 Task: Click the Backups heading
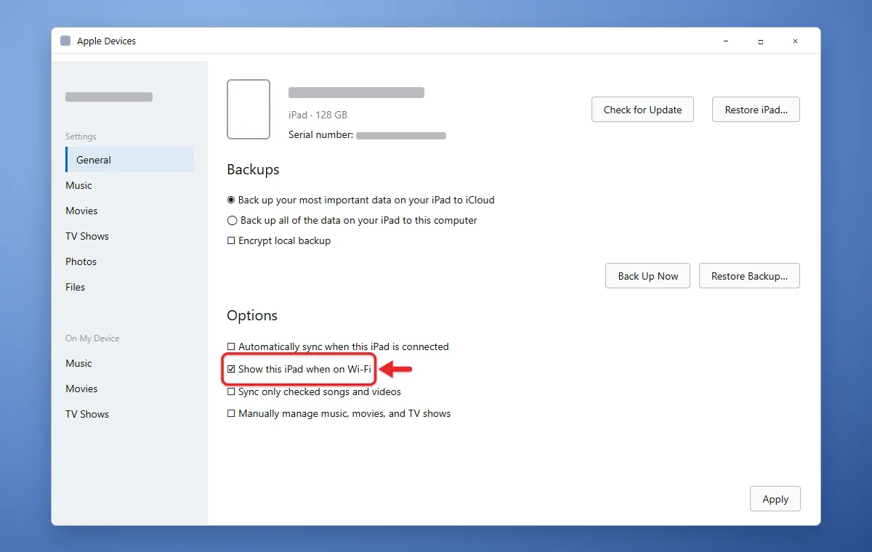(253, 169)
